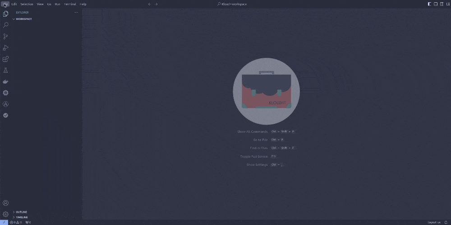Open the Run menu
This screenshot has width=451, height=225.
pos(58,4)
